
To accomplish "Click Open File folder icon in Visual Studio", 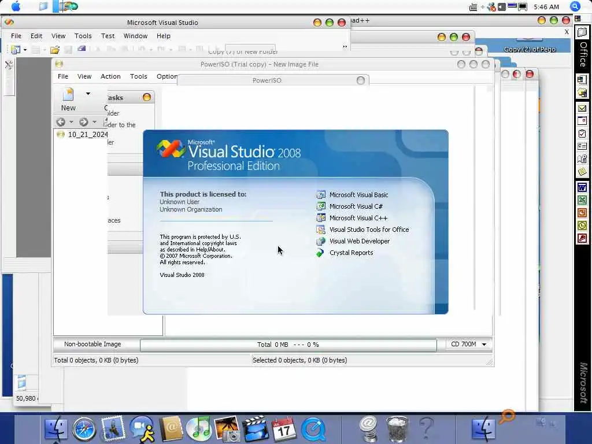I will [x=55, y=50].
